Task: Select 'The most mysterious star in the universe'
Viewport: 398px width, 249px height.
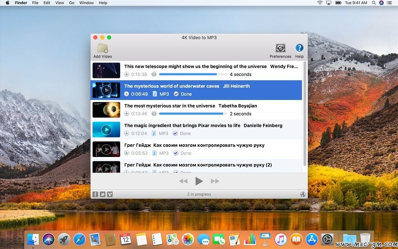Action: (170, 106)
